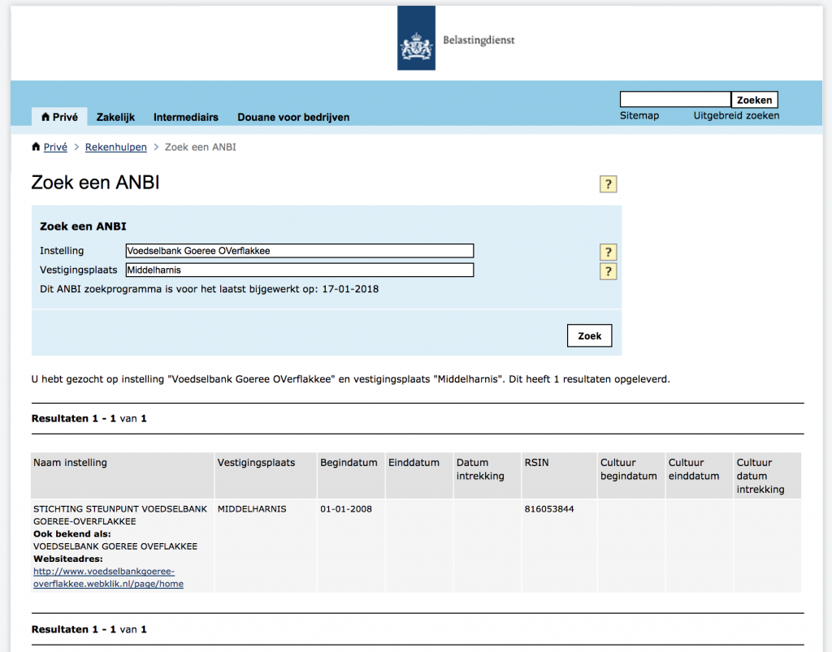
Task: Click the Zoek een ANBI breadcrumb text
Action: tap(200, 147)
